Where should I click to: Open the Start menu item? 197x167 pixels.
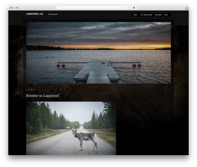[x=135, y=15]
